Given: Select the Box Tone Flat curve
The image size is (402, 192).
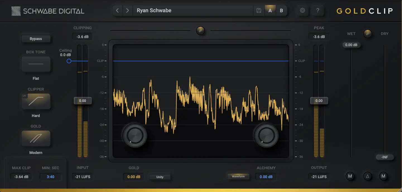Looking at the screenshot, I should coord(36,64).
